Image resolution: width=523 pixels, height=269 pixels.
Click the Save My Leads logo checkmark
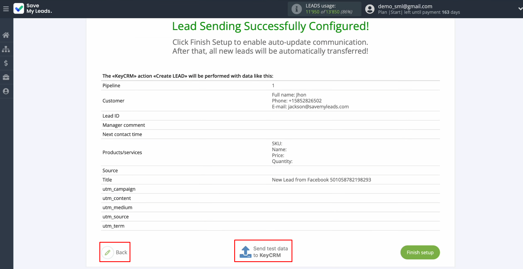(x=19, y=9)
